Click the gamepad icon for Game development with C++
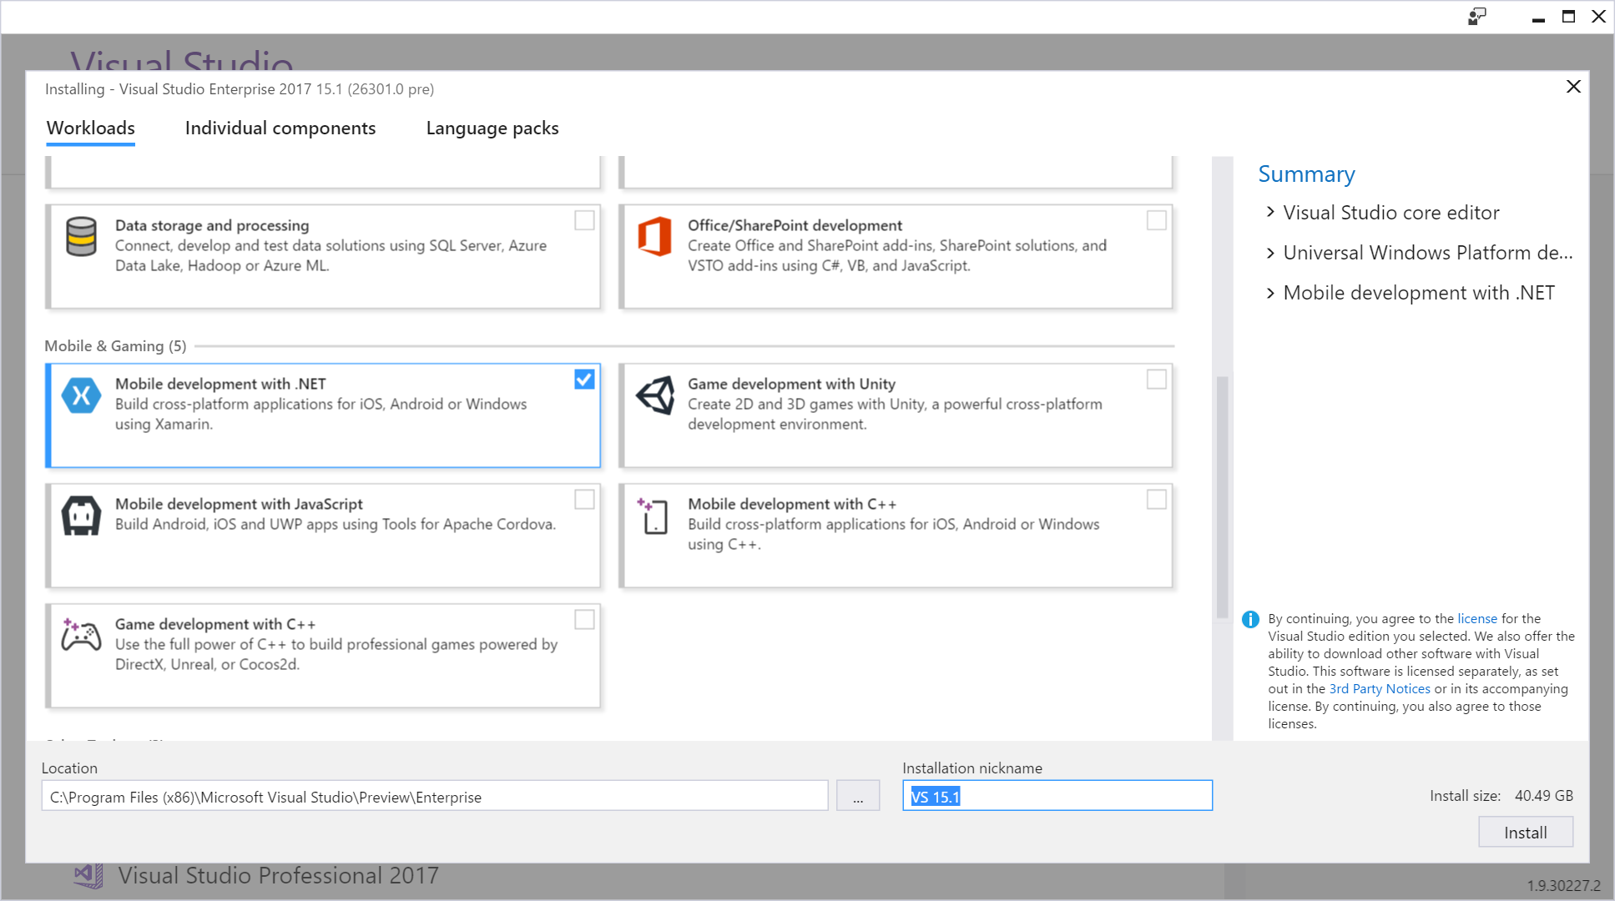Screen dimensions: 1615x901 pos(82,635)
